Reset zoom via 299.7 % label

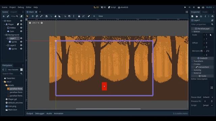36,23
